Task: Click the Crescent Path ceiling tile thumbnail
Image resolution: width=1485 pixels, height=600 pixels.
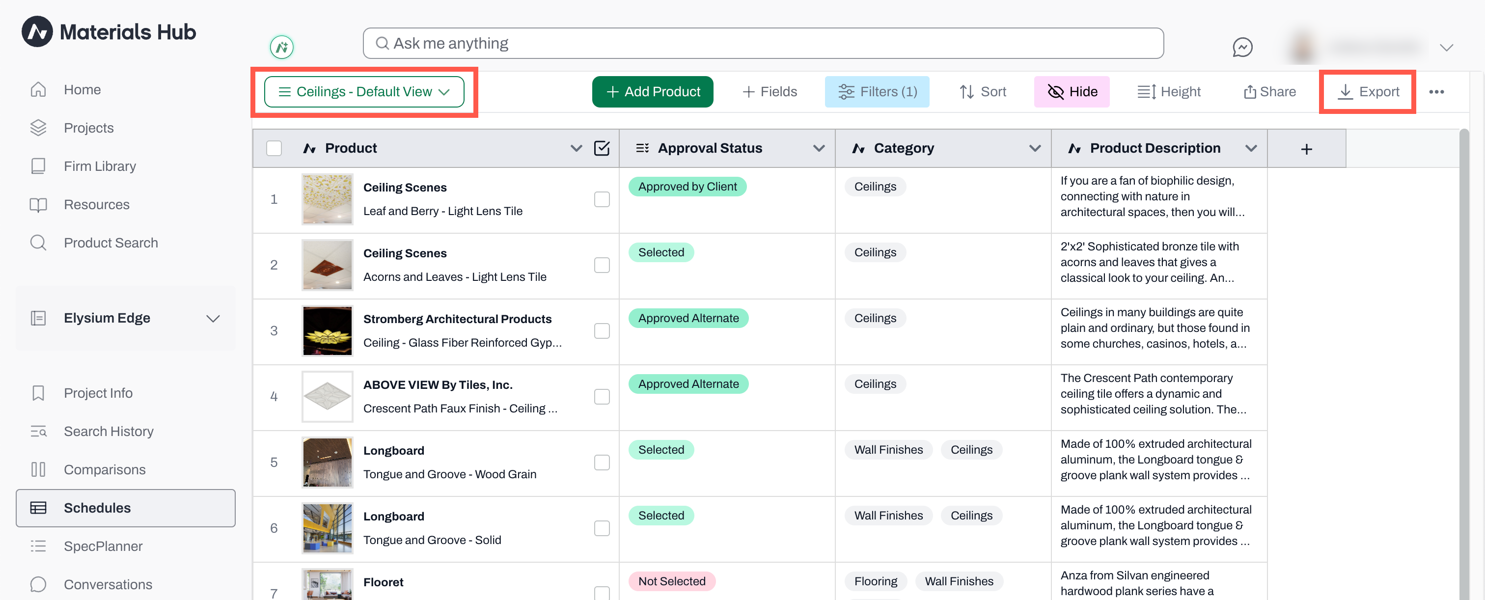Action: coord(327,397)
